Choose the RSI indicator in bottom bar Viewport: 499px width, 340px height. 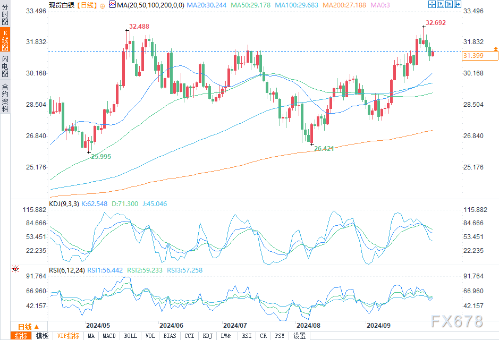(x=247, y=336)
